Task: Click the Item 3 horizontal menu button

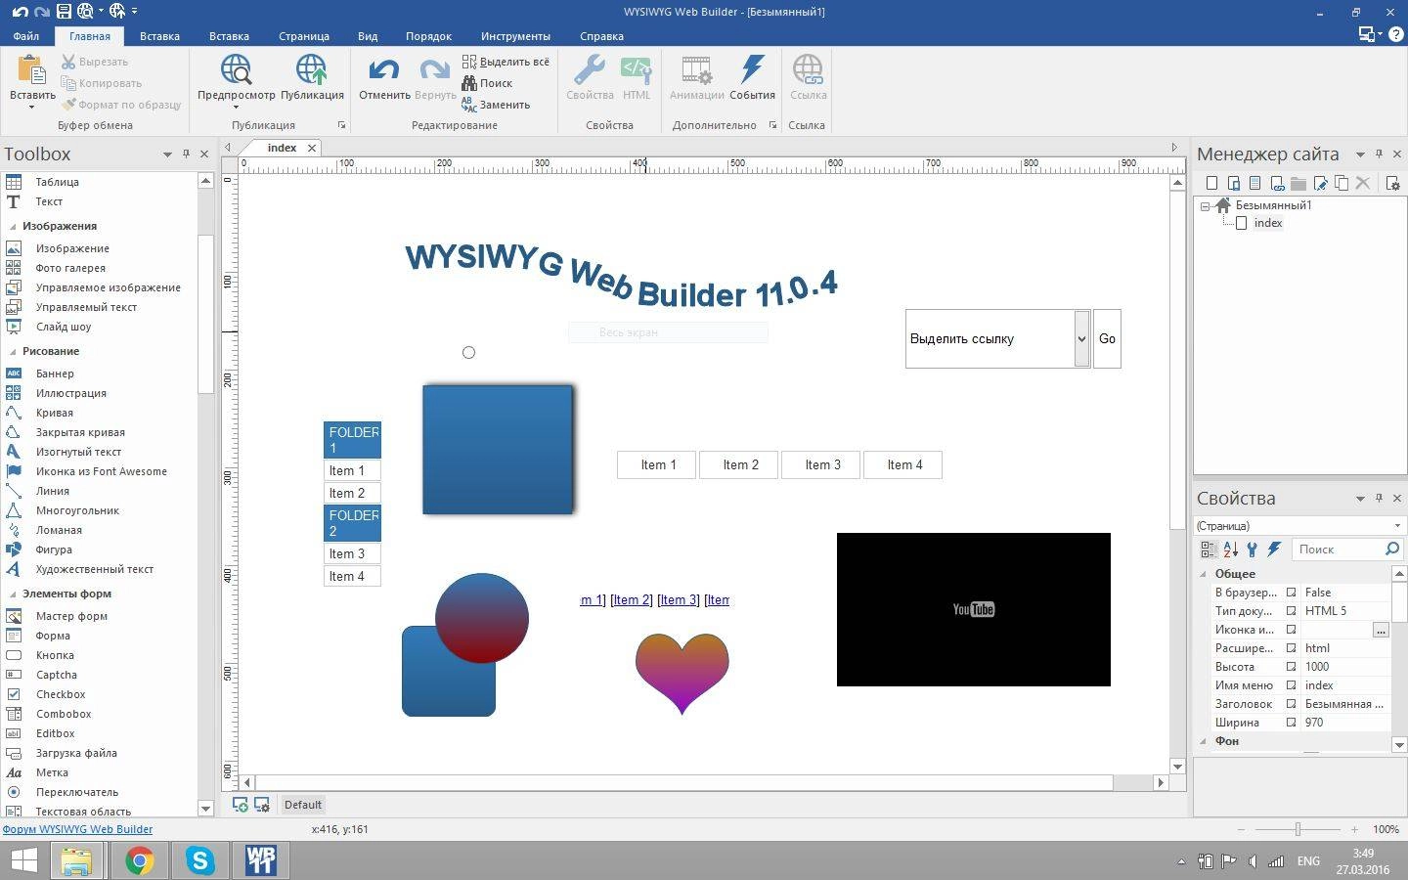Action: [x=822, y=464]
